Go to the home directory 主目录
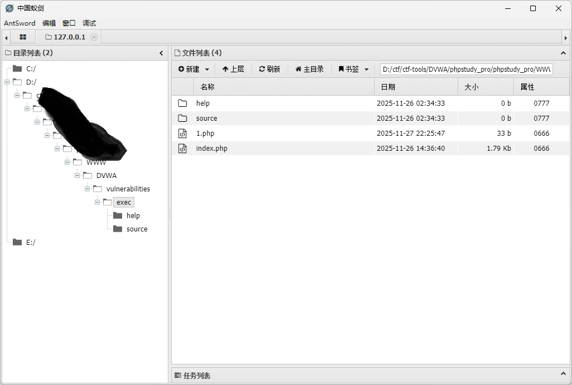The height and width of the screenshot is (385, 572). coord(309,69)
